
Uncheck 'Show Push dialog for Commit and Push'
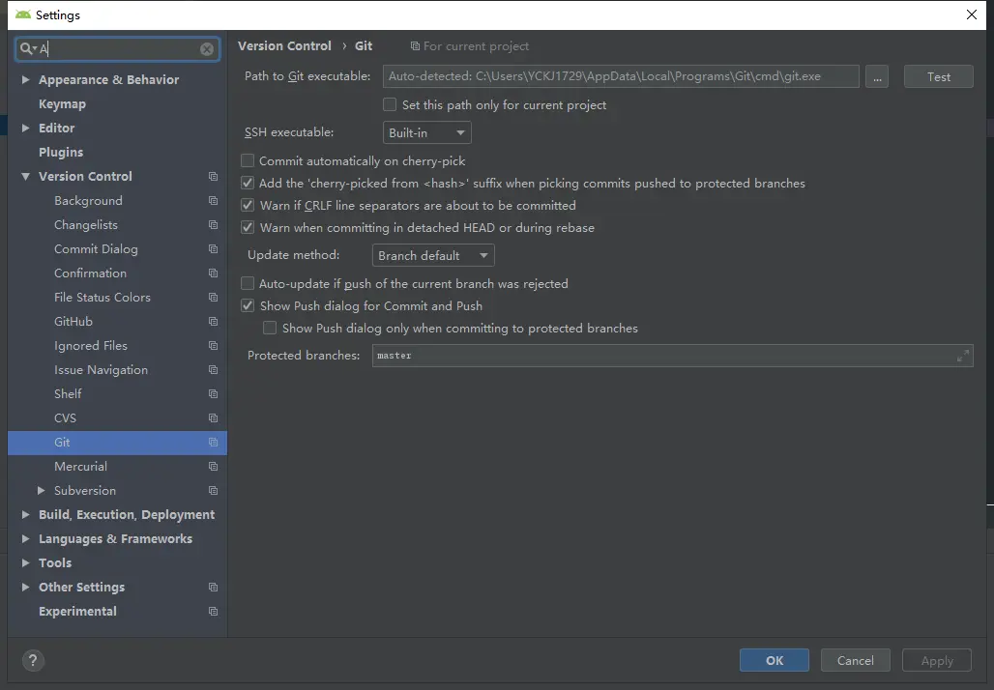tap(248, 305)
